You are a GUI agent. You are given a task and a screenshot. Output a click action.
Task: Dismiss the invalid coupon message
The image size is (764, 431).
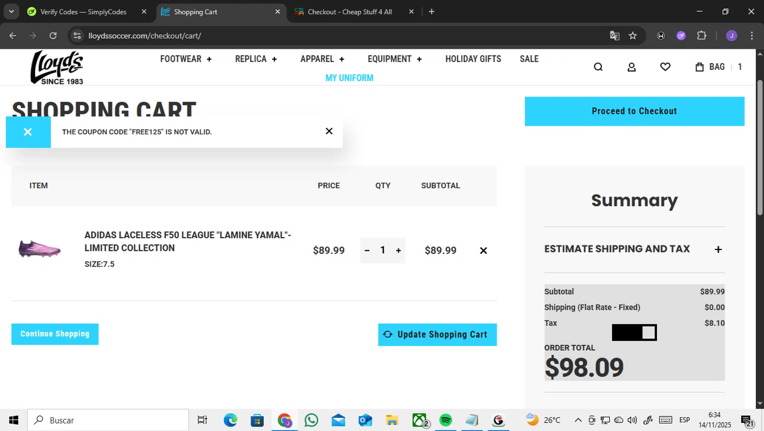pos(329,131)
